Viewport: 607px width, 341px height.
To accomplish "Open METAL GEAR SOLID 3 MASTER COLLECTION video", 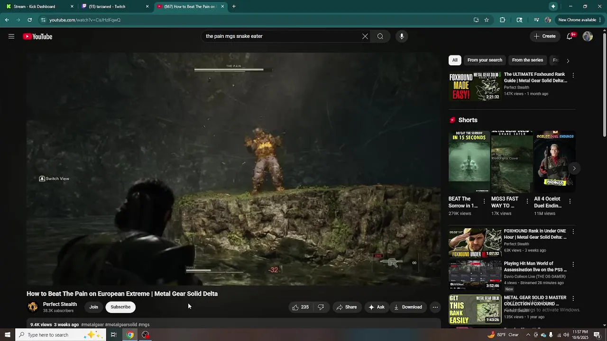I will 475,309.
